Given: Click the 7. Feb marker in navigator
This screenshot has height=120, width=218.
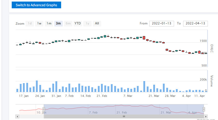Looking at the screenshot, I should [x=93, y=112].
